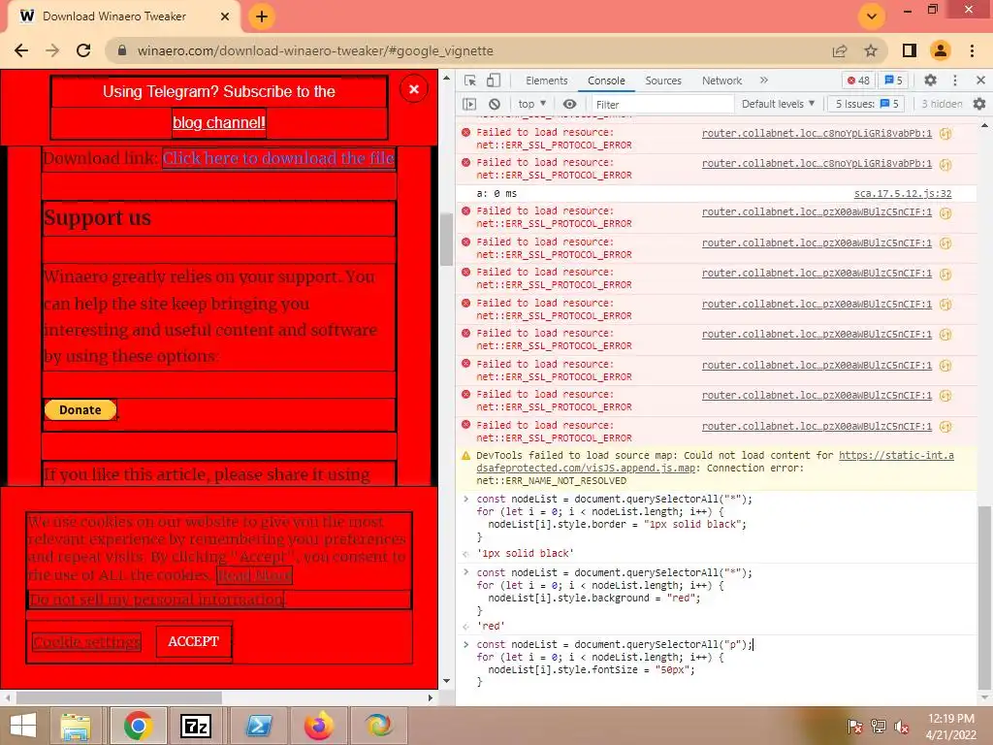Image resolution: width=993 pixels, height=745 pixels.
Task: Click the page scrollbar down arrow
Action: coord(446,681)
